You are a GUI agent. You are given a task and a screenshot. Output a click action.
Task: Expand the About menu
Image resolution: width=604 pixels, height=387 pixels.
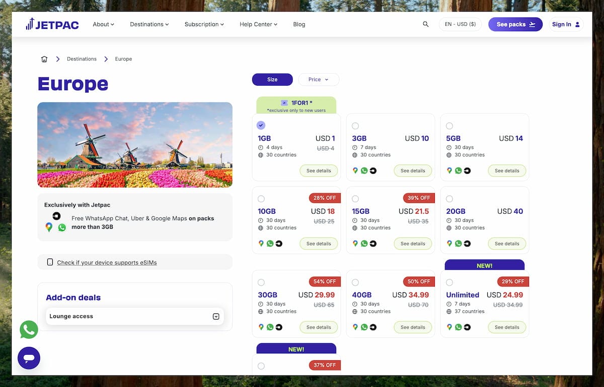104,24
